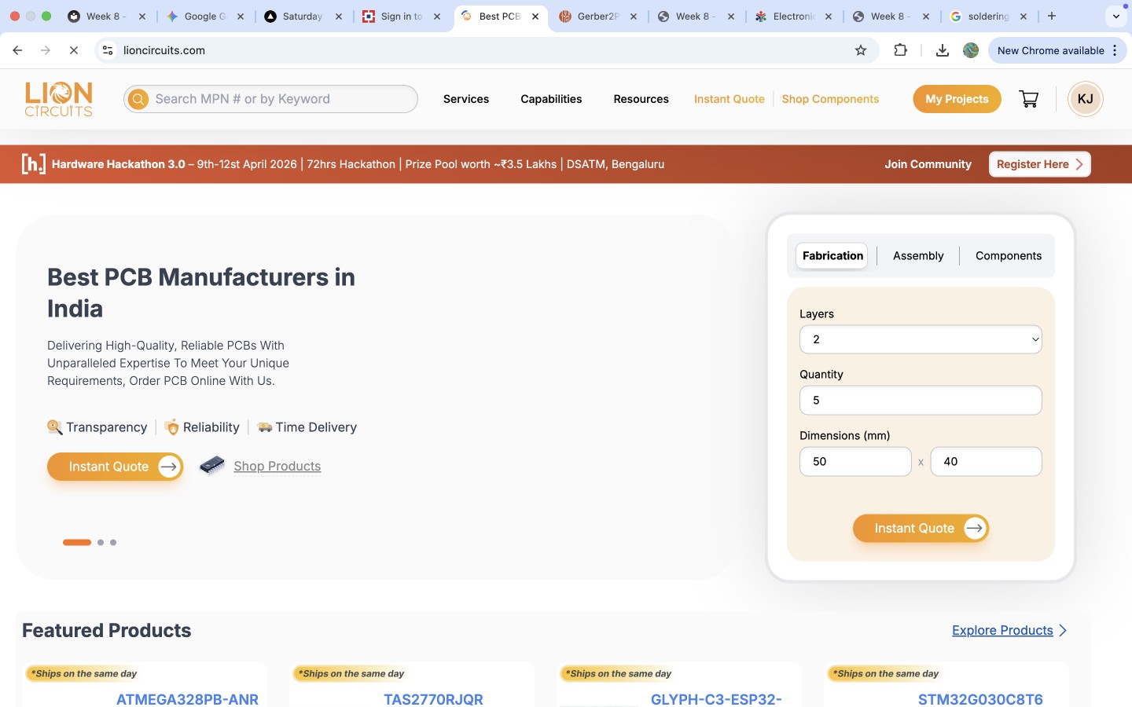This screenshot has width=1132, height=707.
Task: Submit the quote form Instant Quote button
Action: tap(921, 529)
